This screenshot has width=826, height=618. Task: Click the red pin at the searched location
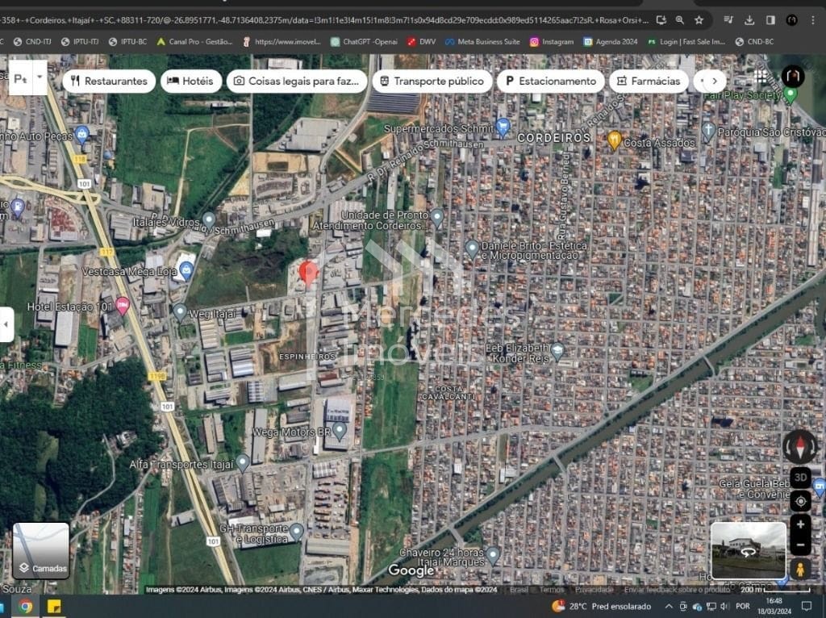(308, 273)
